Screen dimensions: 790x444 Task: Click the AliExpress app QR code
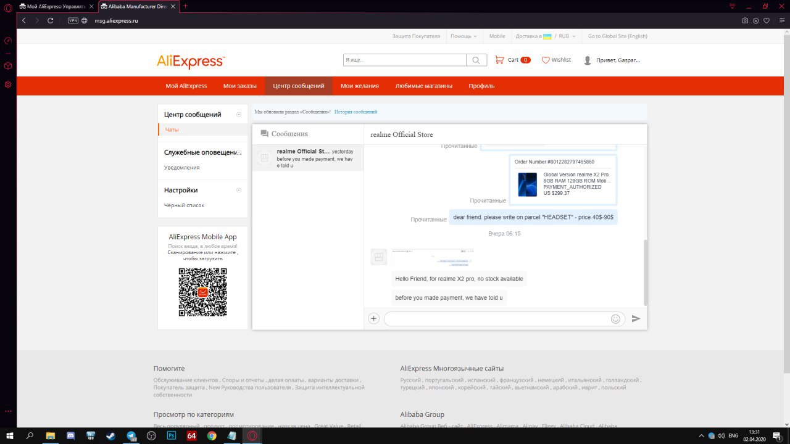point(202,292)
